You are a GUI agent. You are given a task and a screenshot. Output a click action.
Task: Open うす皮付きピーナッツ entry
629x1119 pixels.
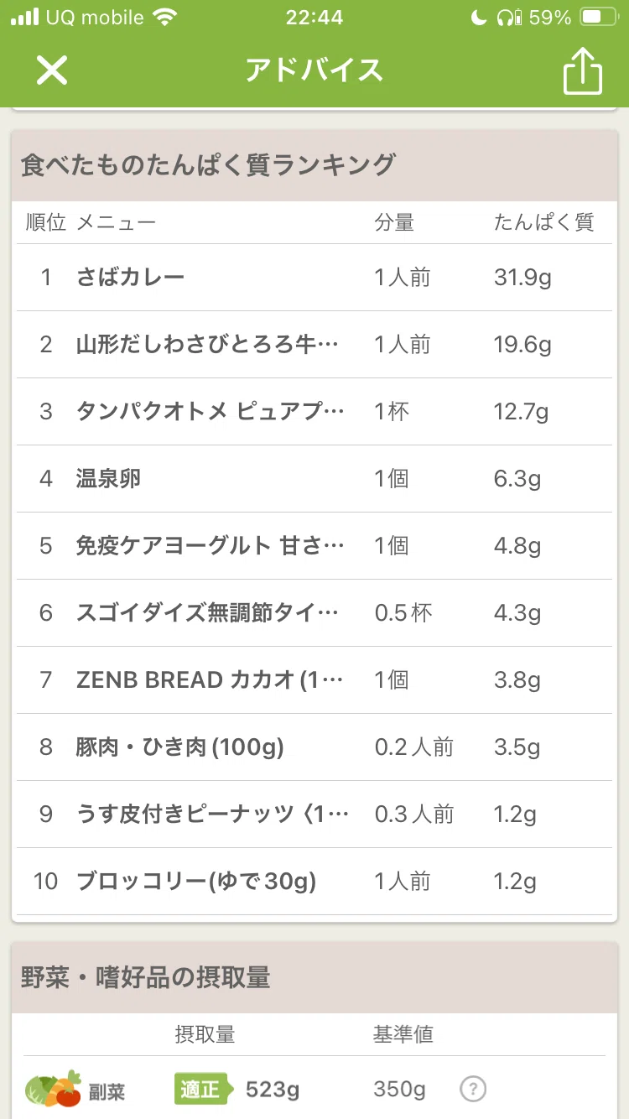[x=312, y=815]
